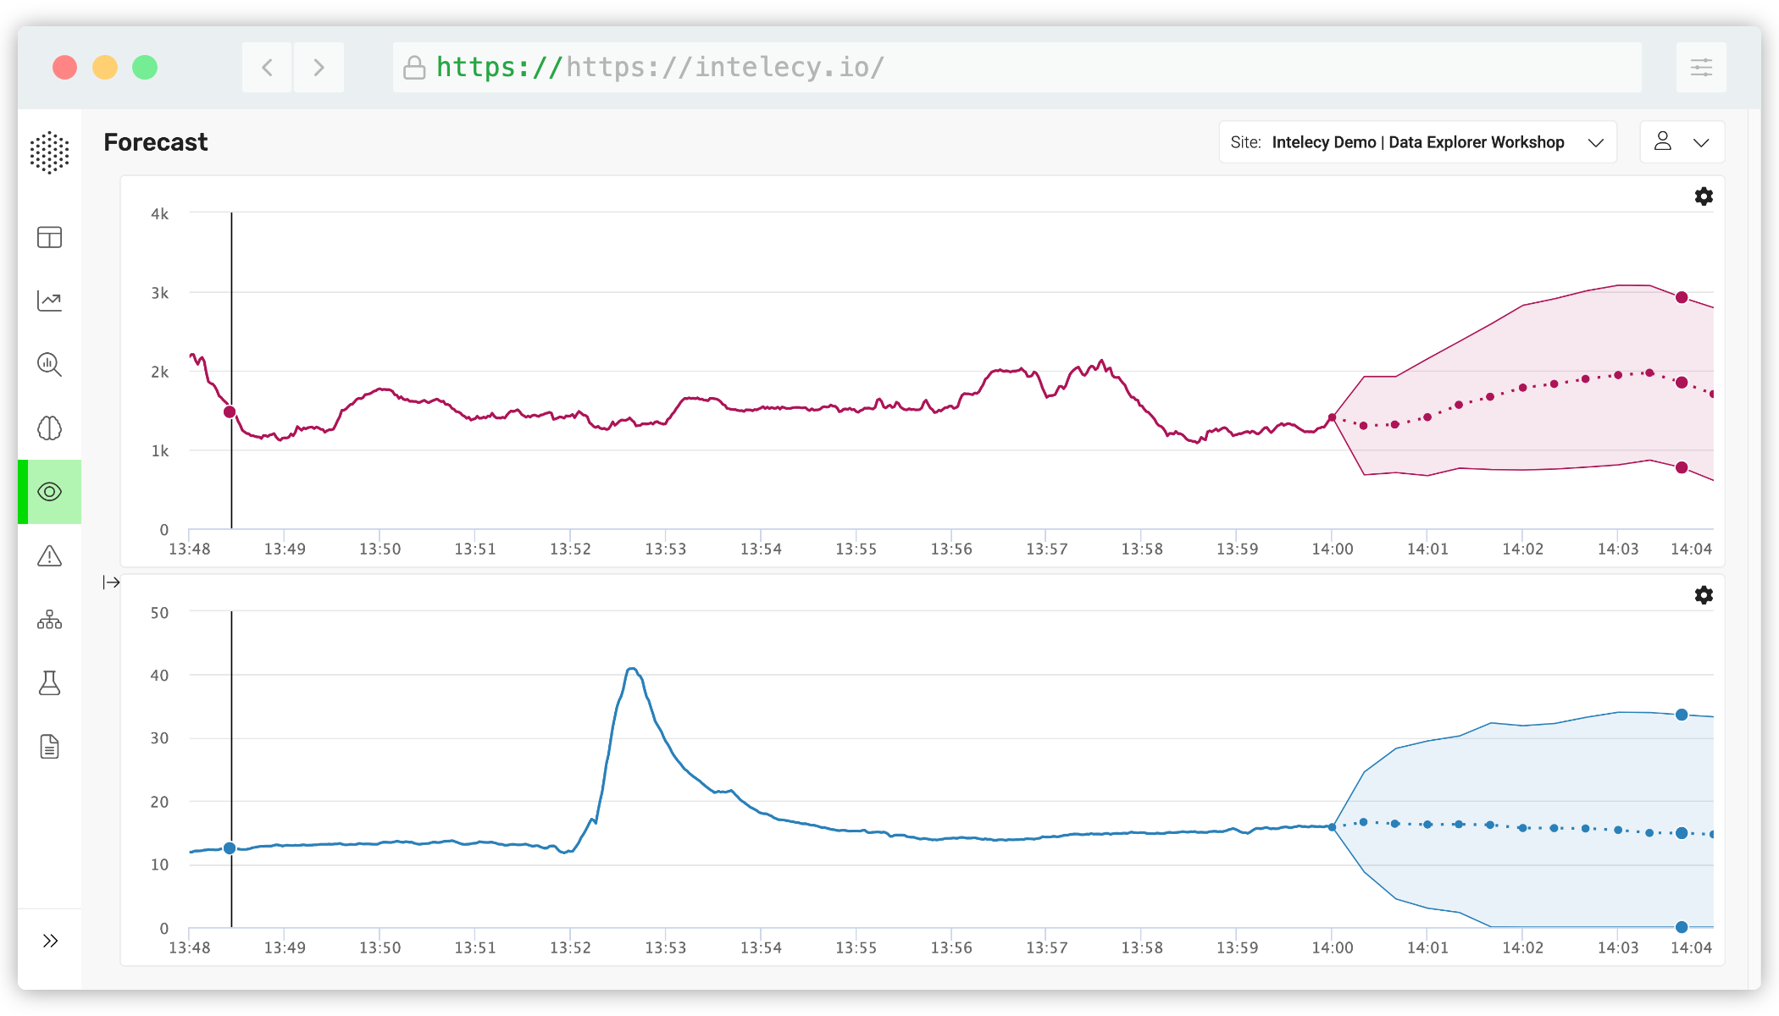The image size is (1779, 1016).
Task: Open the dashboard layout sidebar icon
Action: pyautogui.click(x=49, y=237)
